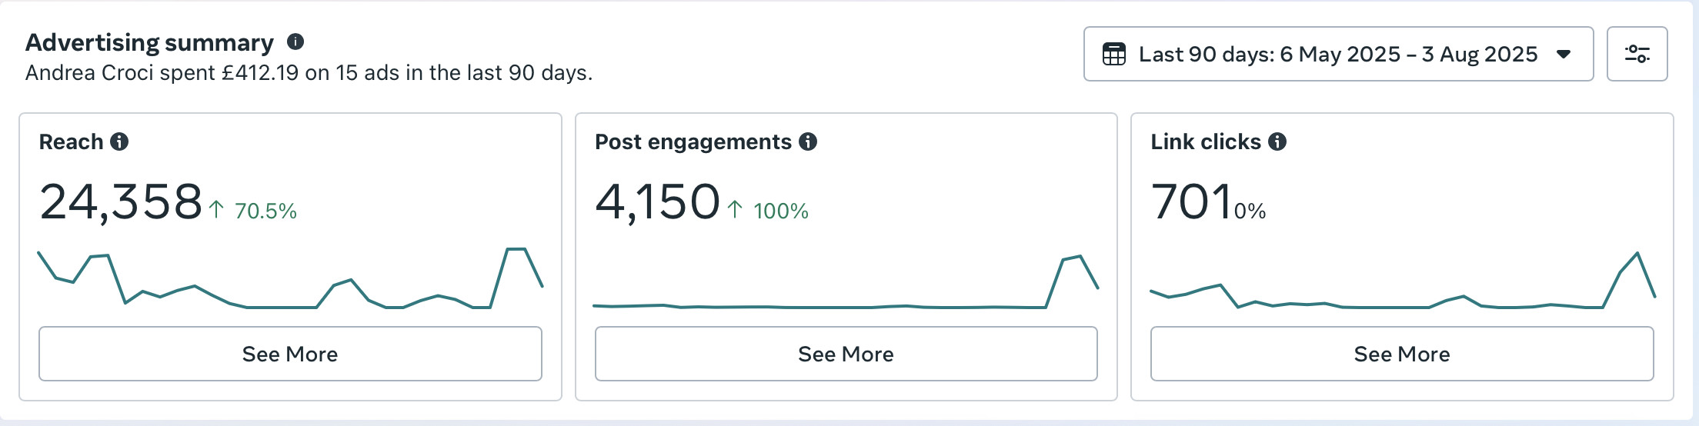Click the 24,358 reach figure
Viewport: 1699px width, 426px height.
pyautogui.click(x=121, y=202)
